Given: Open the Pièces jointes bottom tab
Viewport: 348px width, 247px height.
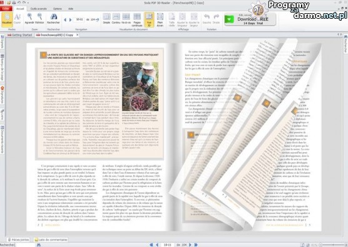Looking at the screenshot, I should click(18, 239).
